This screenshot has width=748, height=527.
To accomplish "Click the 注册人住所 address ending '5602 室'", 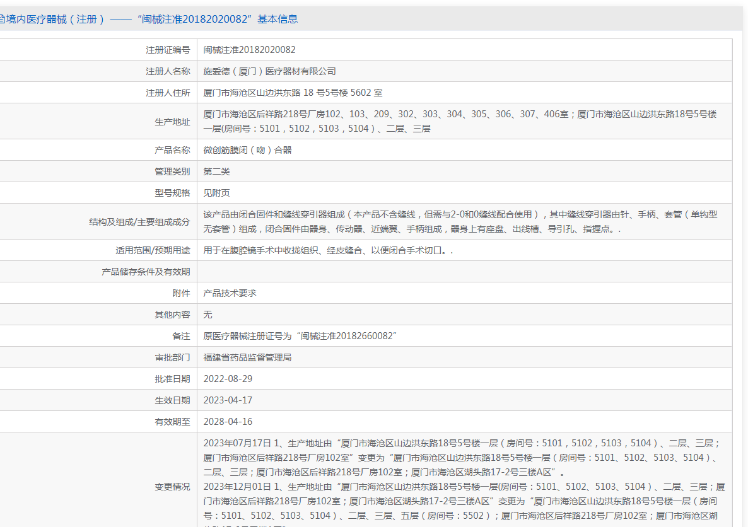I will (x=293, y=93).
